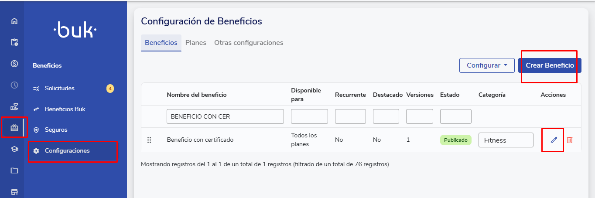
Task: Open Seguros in the side menu
Action: (56, 130)
